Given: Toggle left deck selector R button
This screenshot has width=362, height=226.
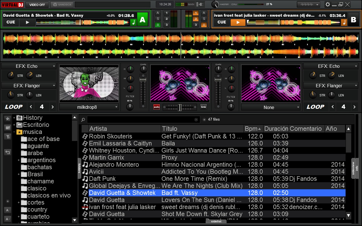Looking at the screenshot, I should tap(158, 25).
